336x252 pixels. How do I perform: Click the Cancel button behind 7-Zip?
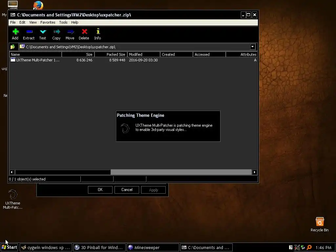coord(127,190)
